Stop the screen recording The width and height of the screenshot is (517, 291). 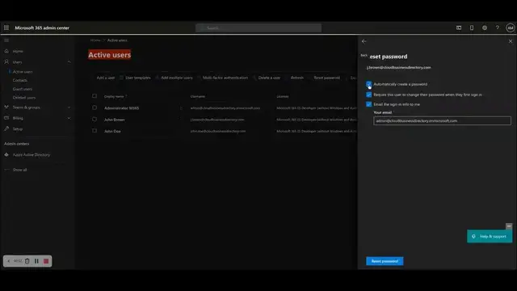coord(46,261)
